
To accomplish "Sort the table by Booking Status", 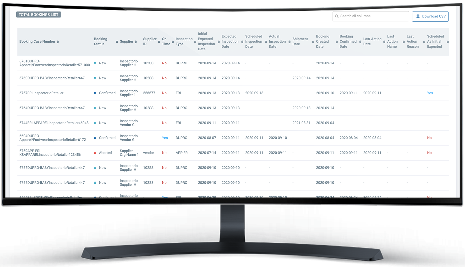I will point(117,42).
